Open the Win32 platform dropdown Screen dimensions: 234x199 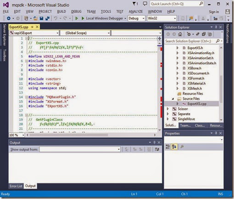click(x=162, y=18)
